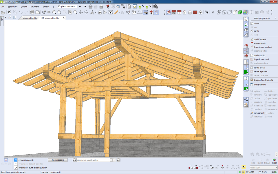
Task: Switch to the piano sottotetto tab
Action: 30,18
